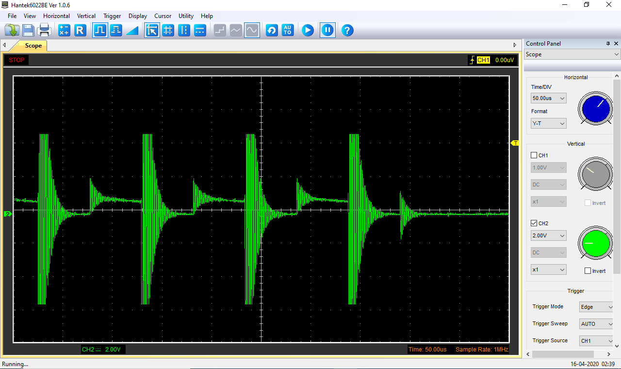Click the AUTO set toolbar icon
Viewport: 621px width, 369px height.
(288, 31)
